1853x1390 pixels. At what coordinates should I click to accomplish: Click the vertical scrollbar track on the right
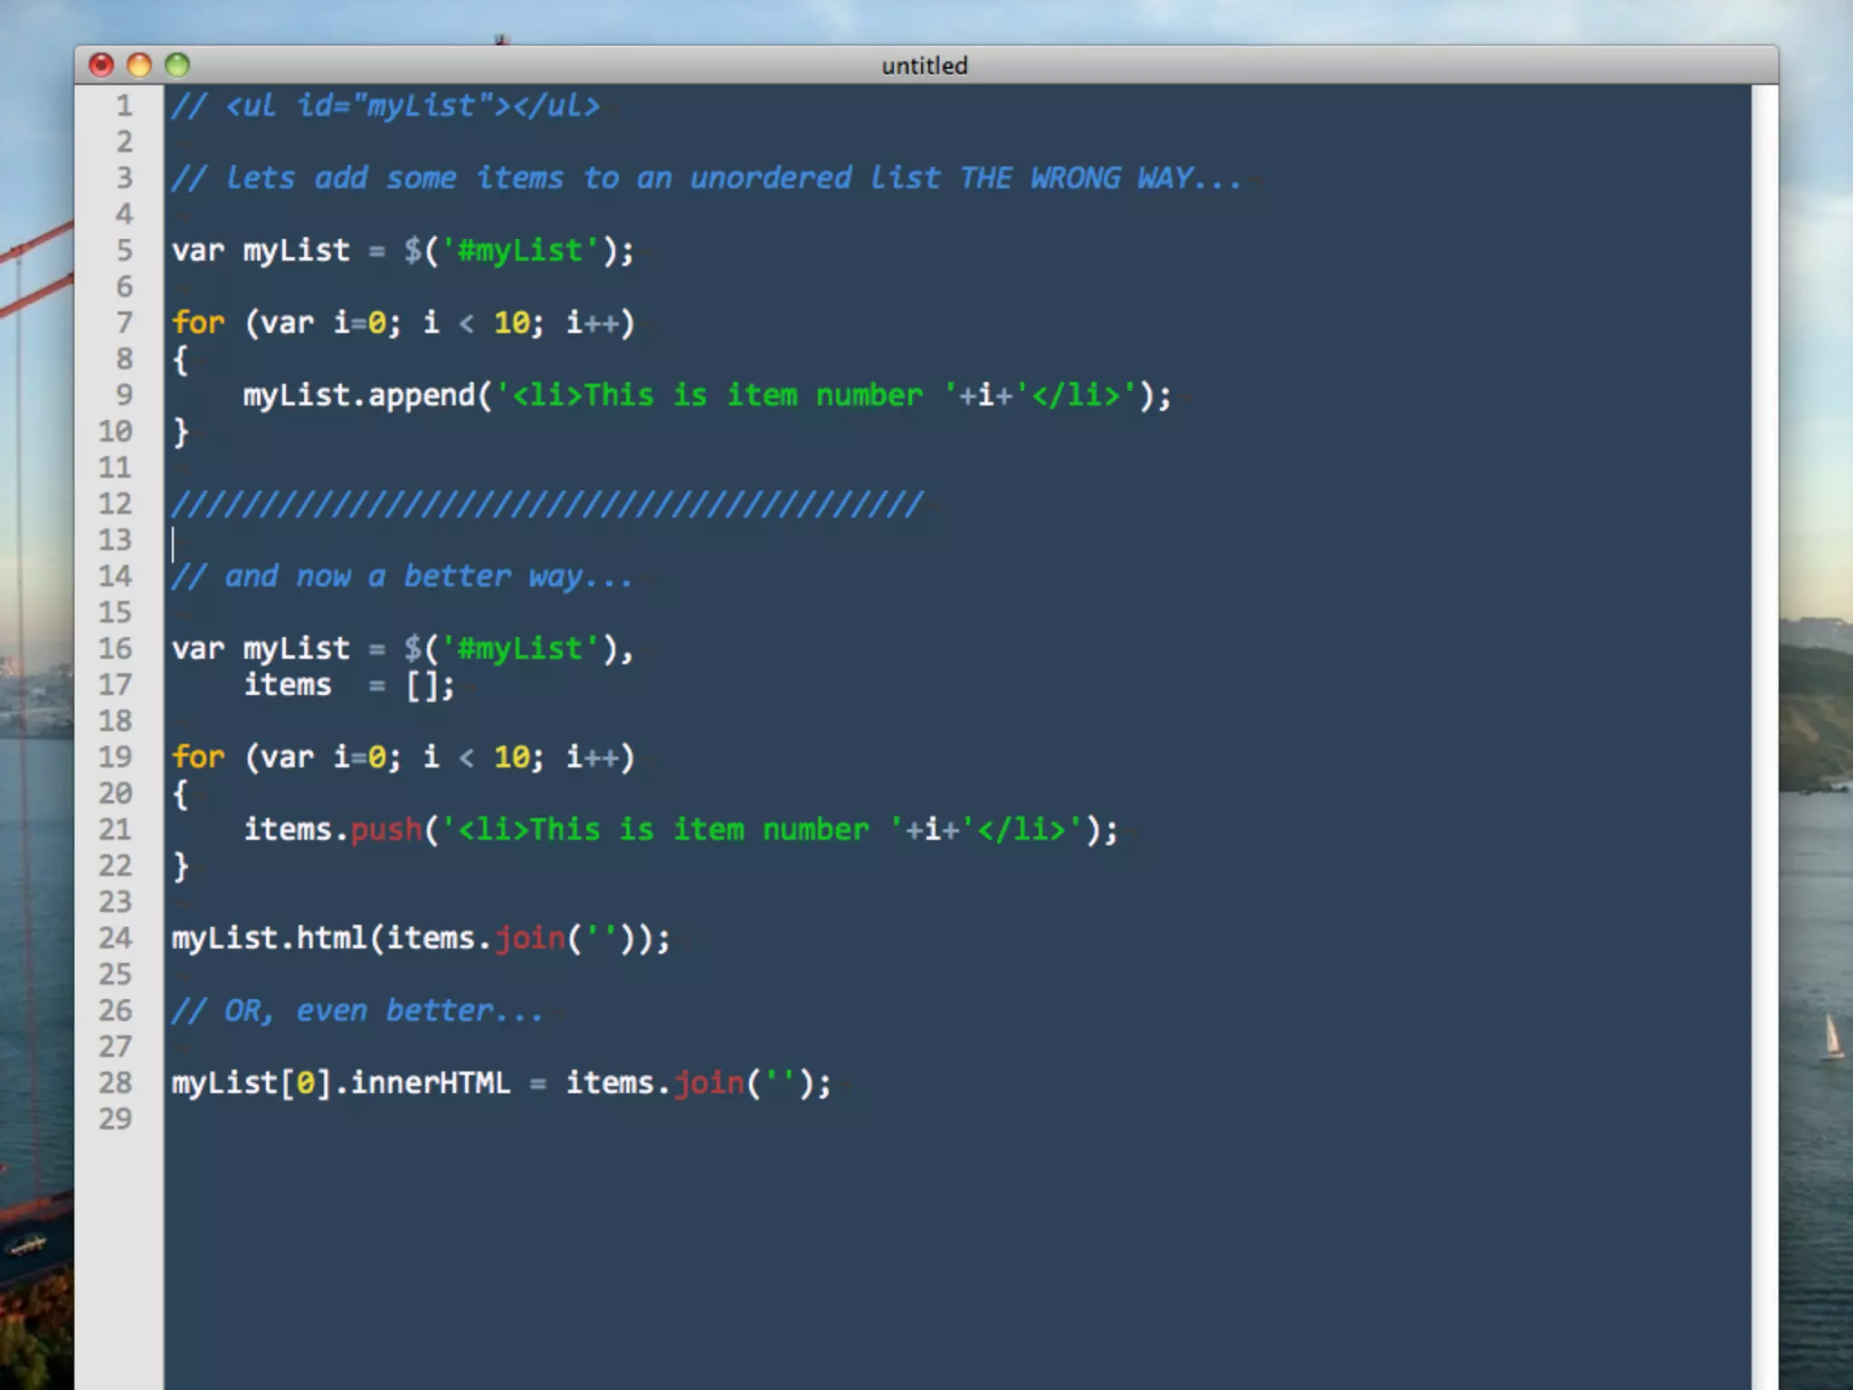click(1763, 724)
